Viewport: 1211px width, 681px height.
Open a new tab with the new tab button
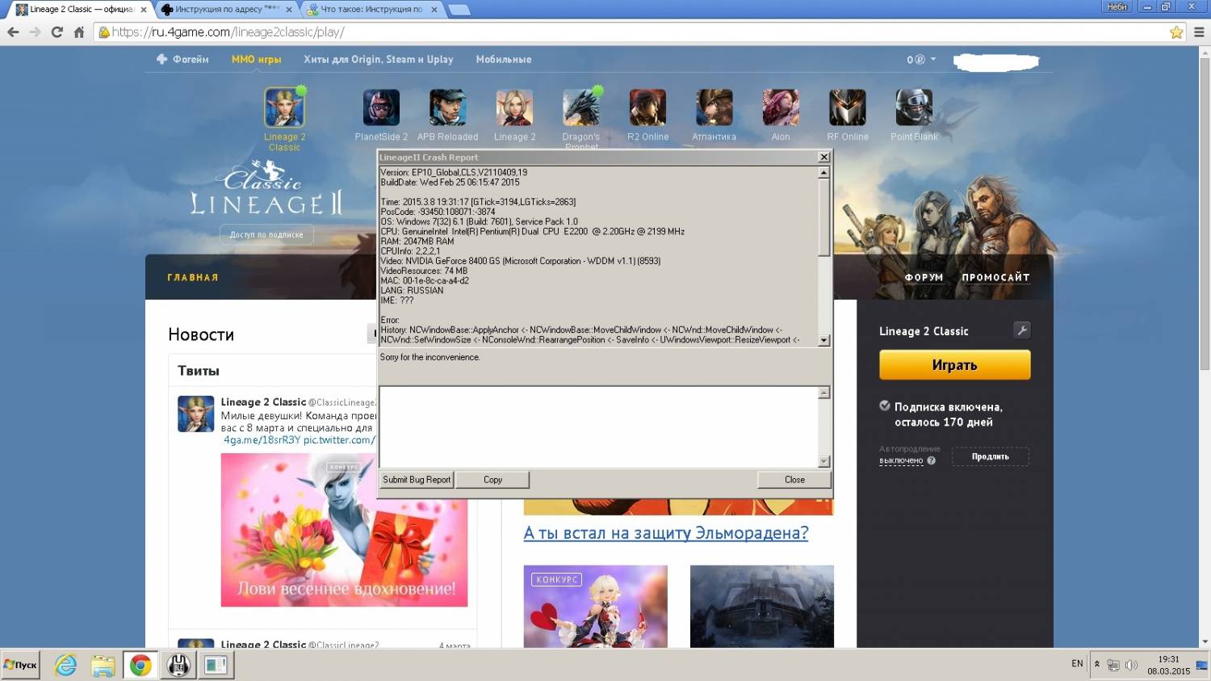(x=459, y=10)
